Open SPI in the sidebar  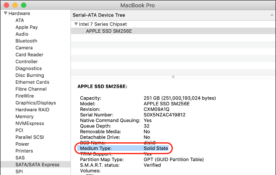point(19,171)
